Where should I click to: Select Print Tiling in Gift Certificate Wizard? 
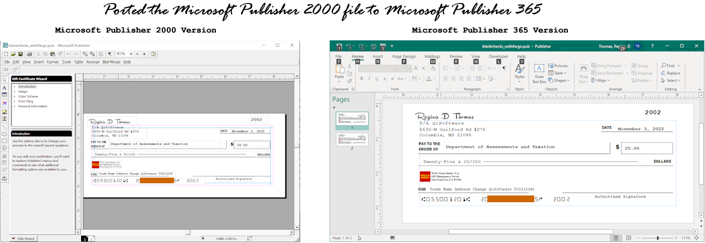[x=26, y=101]
